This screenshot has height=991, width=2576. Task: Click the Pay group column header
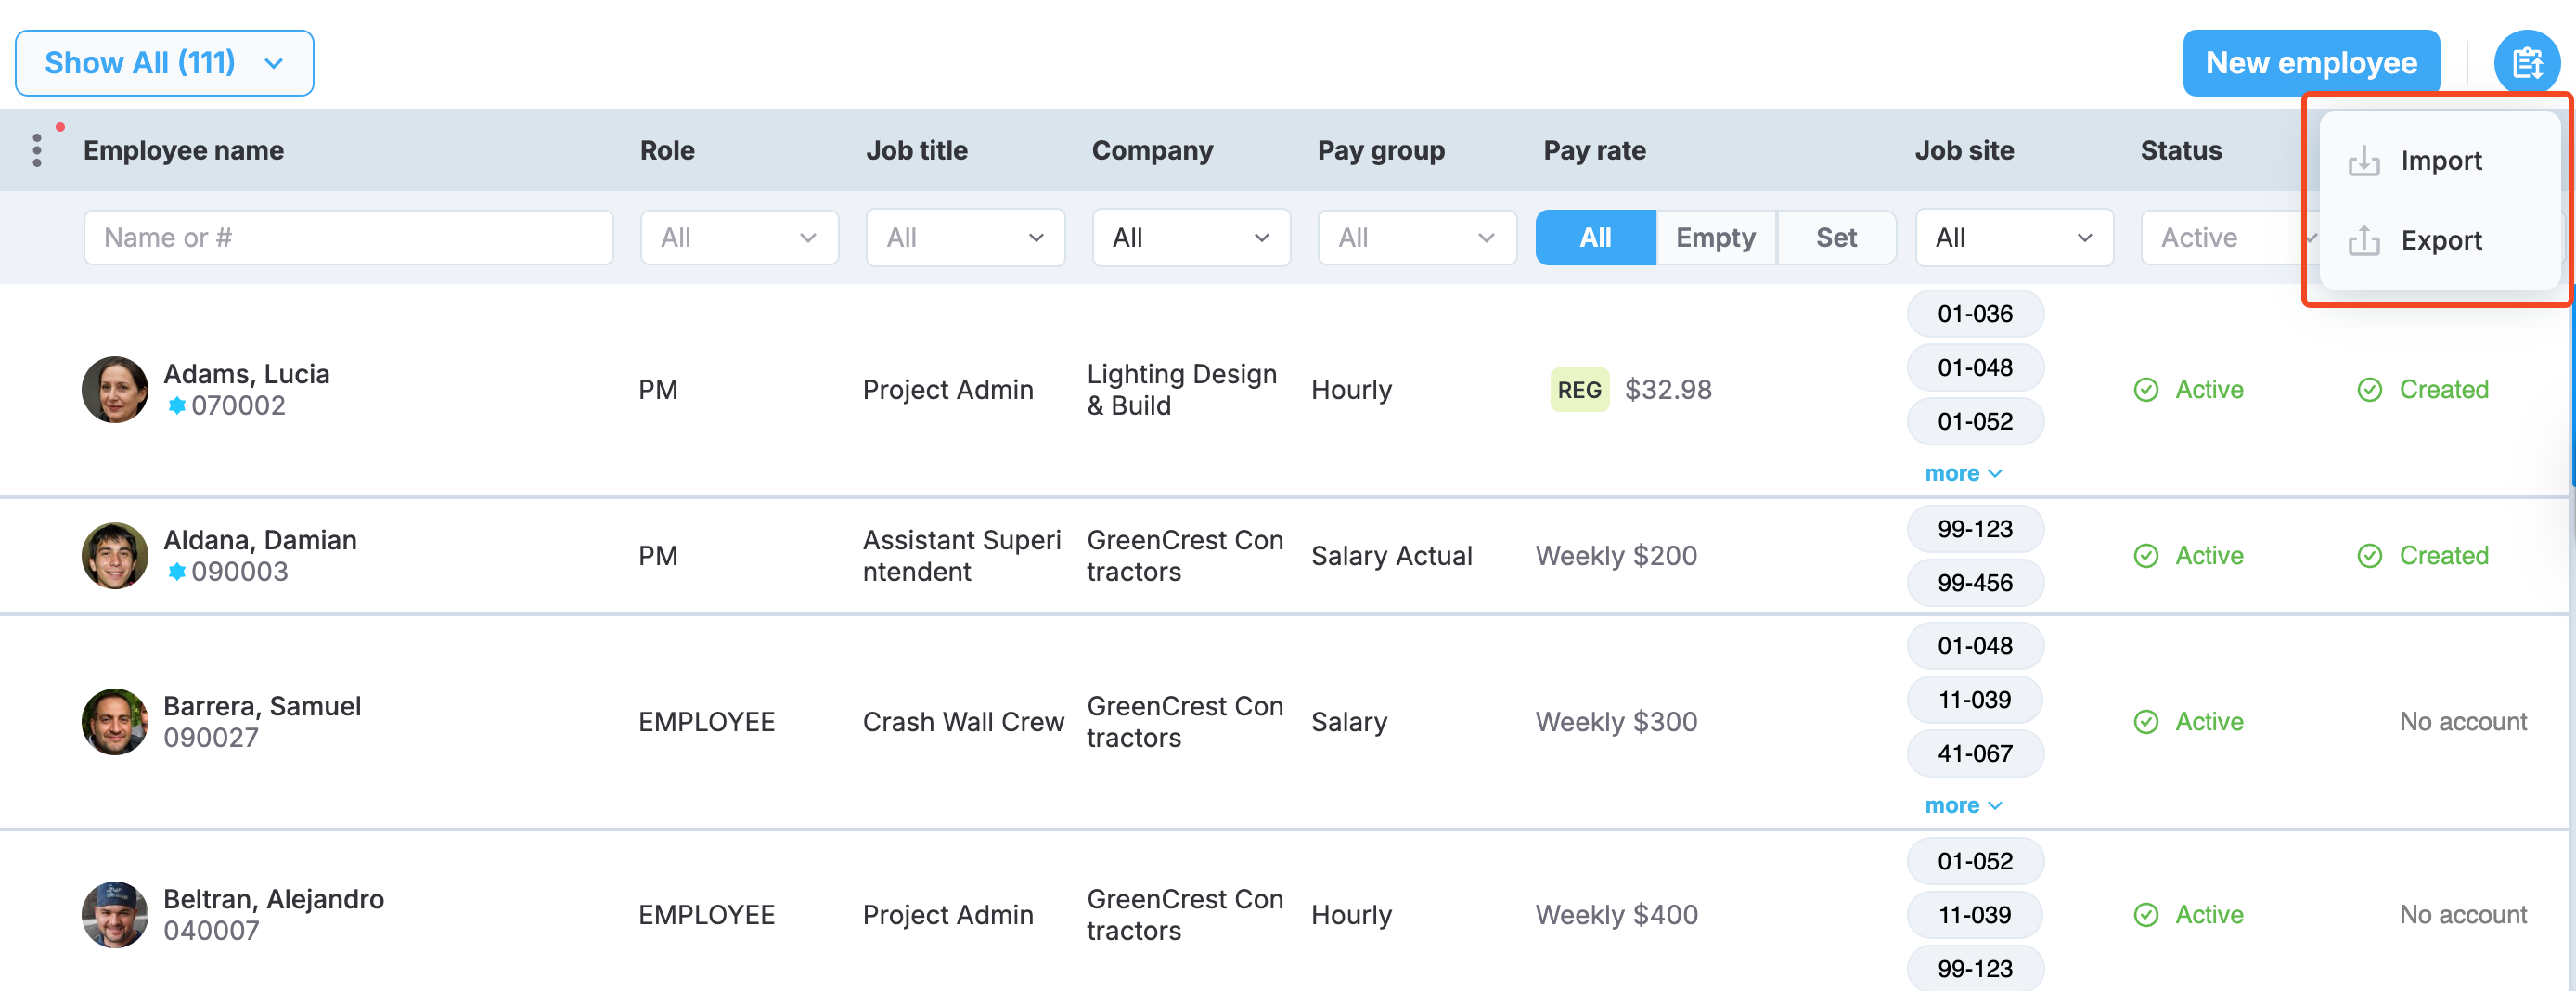click(1381, 150)
